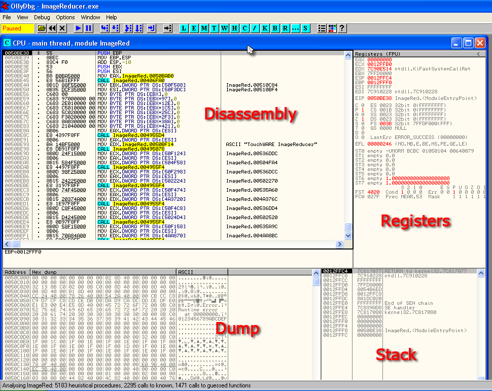Open the Appearance colors grid icon

tap(332, 28)
